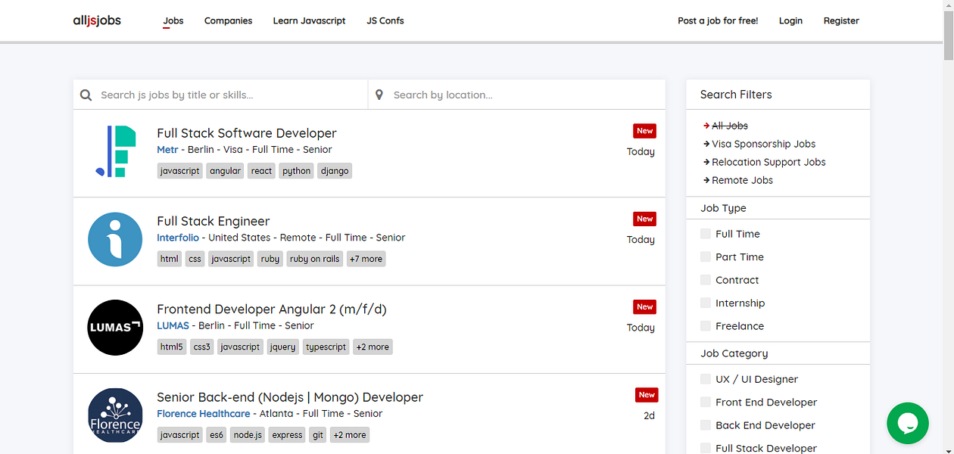Open the Interfolio company logo
The image size is (954, 454).
115,240
